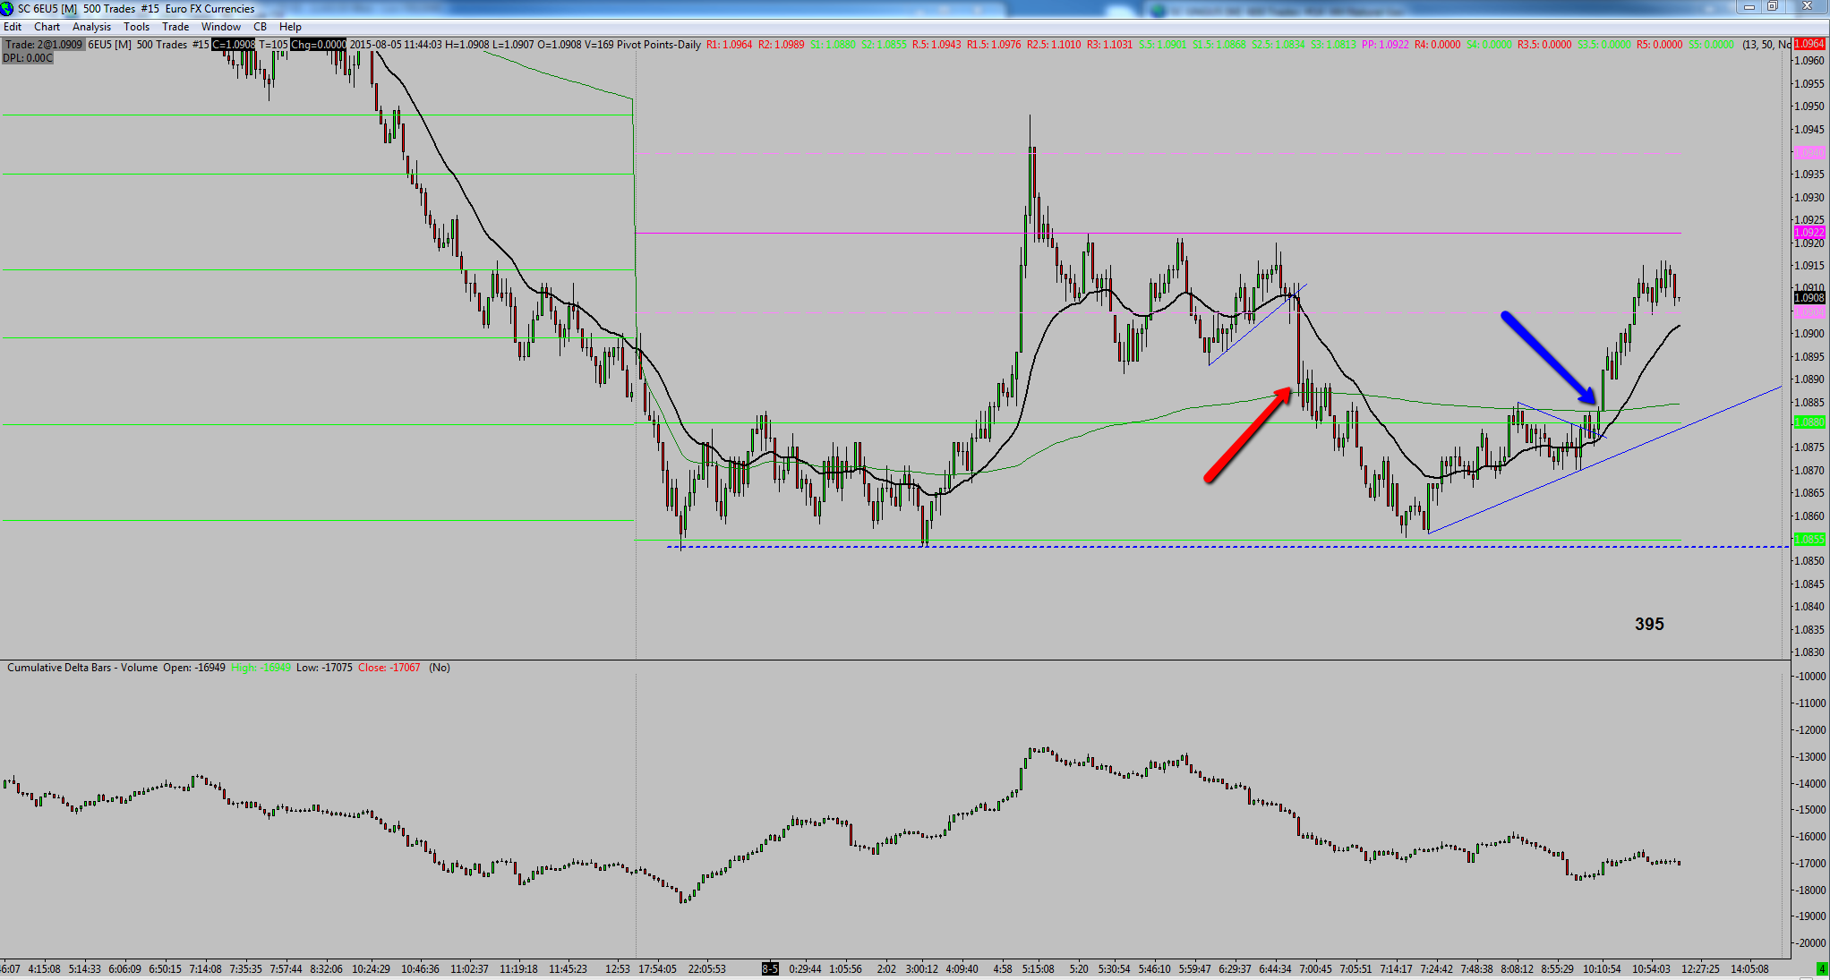Click the C=1.0908 close value
The image size is (1830, 980).
(234, 44)
